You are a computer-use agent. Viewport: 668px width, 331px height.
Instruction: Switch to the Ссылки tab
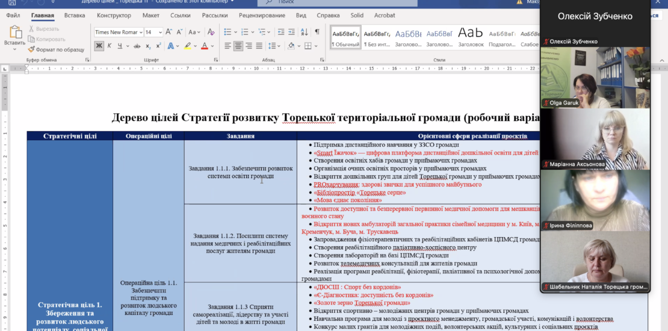click(x=180, y=15)
